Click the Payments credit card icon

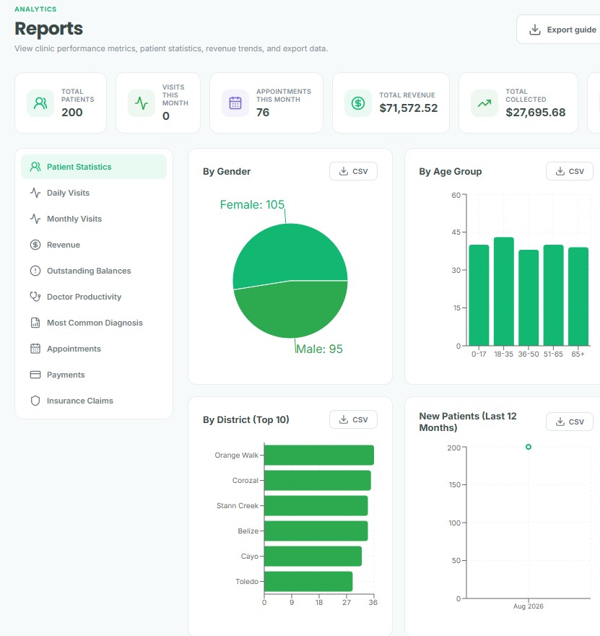[x=35, y=375]
